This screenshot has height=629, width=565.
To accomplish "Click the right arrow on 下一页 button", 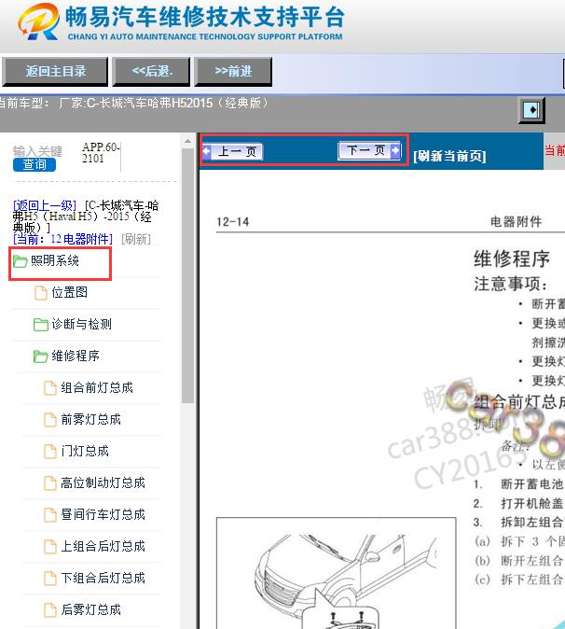I will 395,150.
